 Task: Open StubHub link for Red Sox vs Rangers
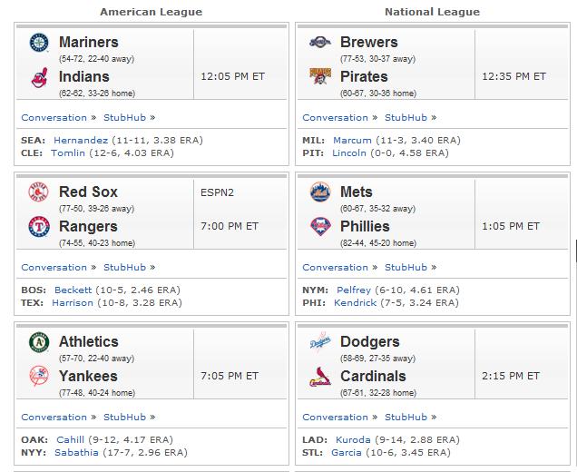point(125,267)
